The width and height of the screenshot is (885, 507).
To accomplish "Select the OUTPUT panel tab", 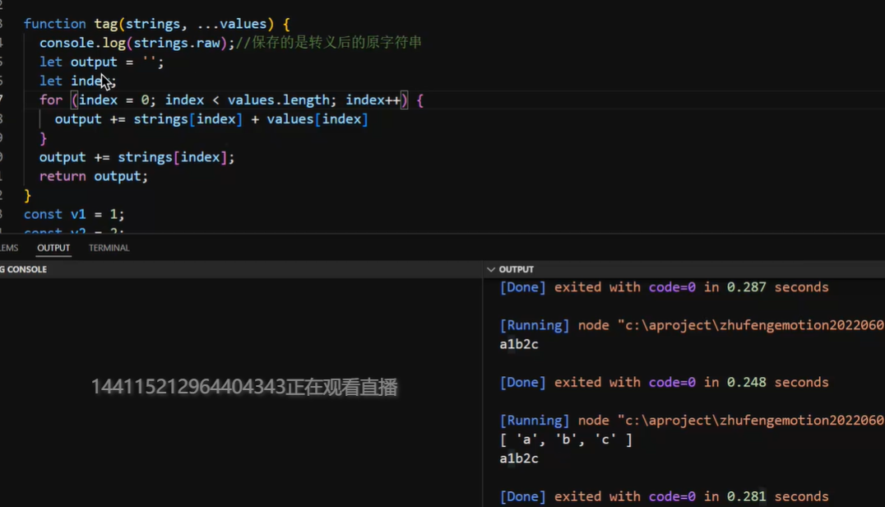I will coord(53,248).
